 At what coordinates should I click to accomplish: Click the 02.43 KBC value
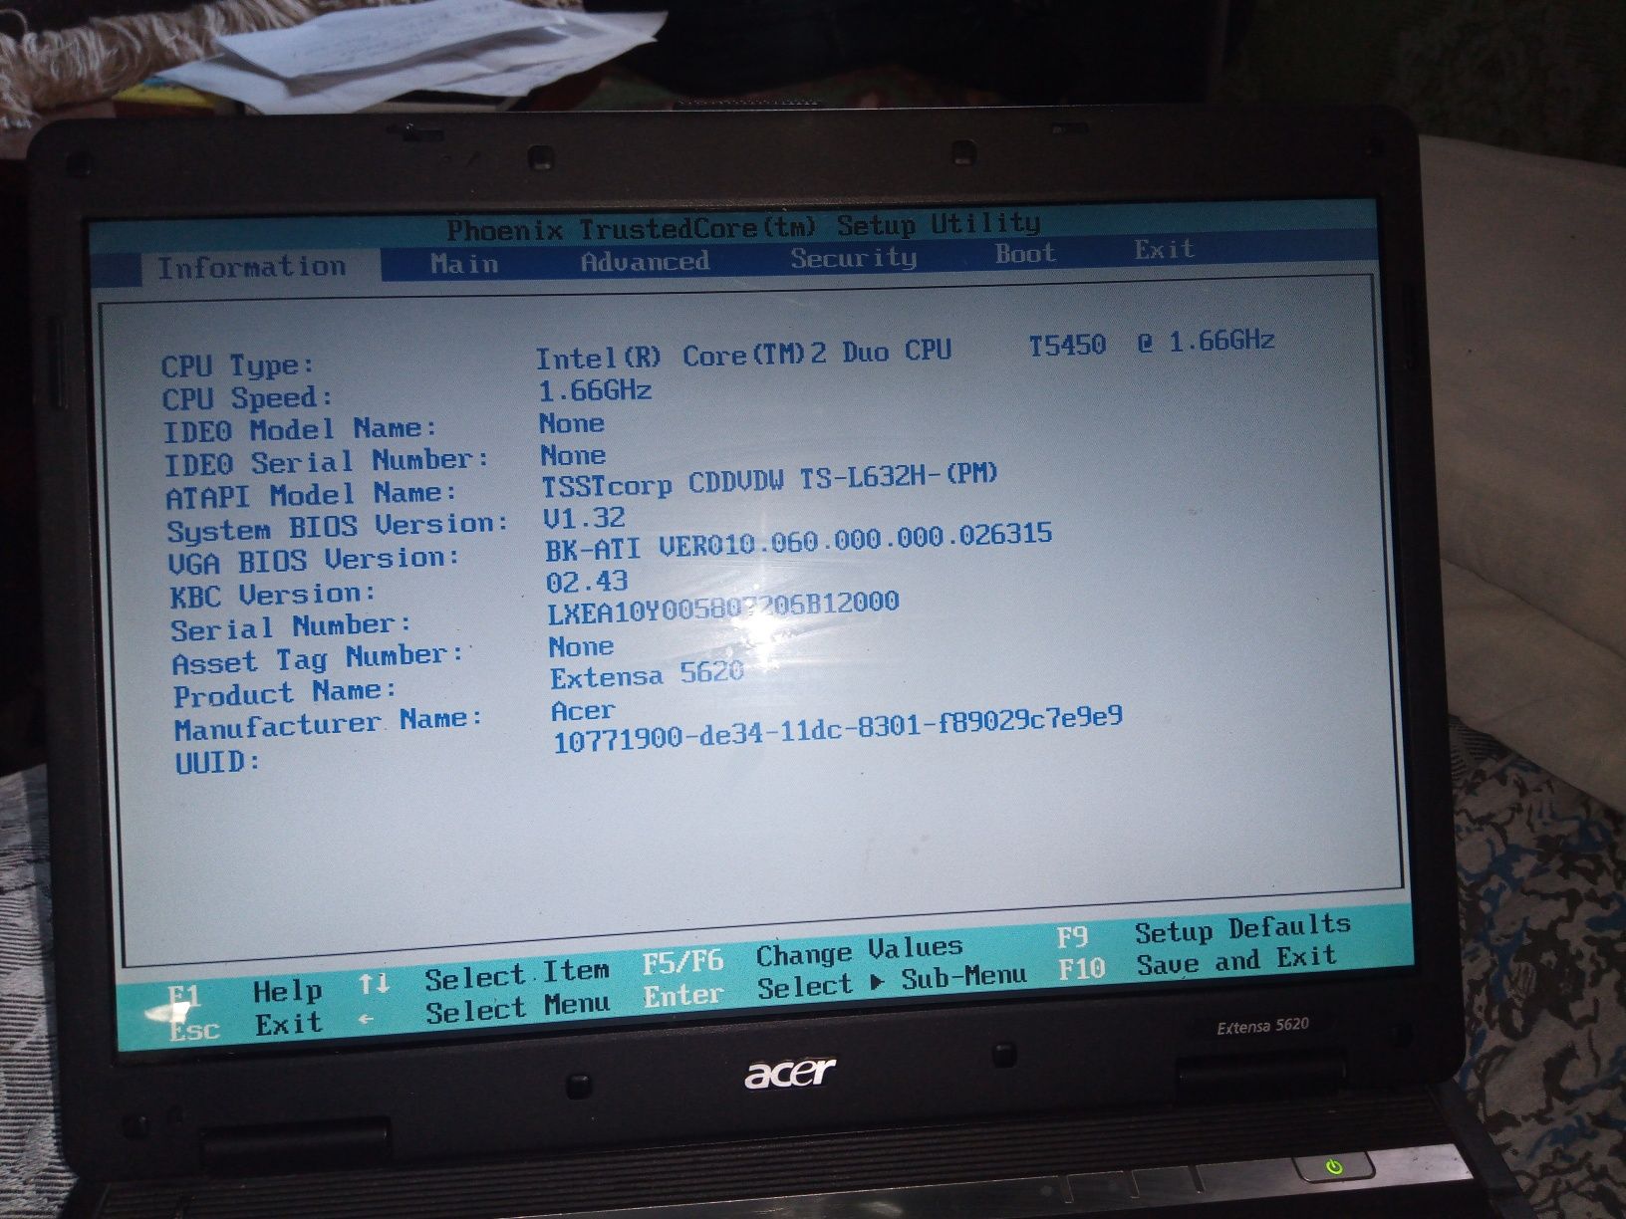[x=587, y=582]
